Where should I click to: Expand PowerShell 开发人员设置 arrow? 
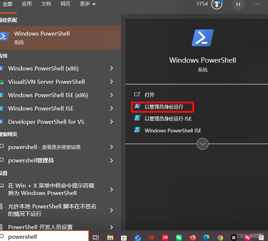coord(112,227)
